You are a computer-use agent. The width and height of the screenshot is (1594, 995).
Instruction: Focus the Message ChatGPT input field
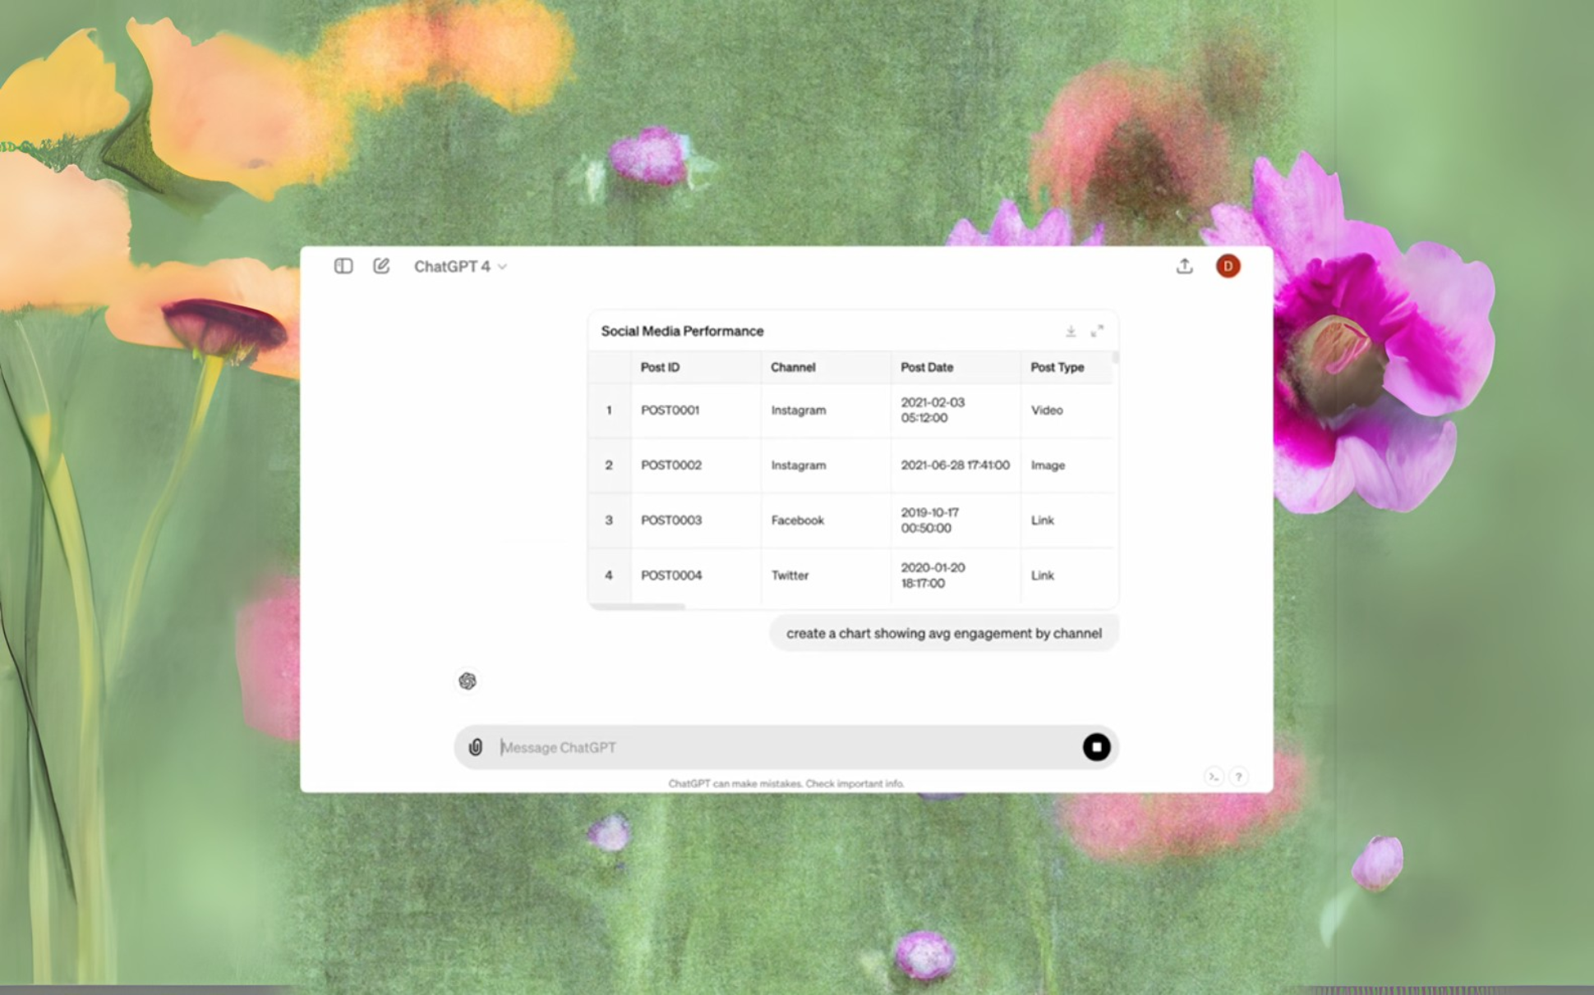pyautogui.click(x=781, y=747)
